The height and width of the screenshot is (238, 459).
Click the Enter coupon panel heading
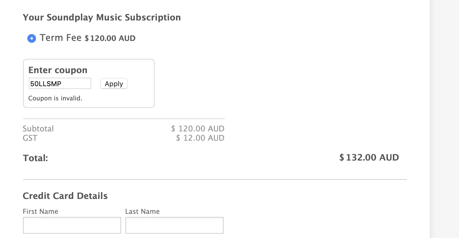pyautogui.click(x=58, y=70)
